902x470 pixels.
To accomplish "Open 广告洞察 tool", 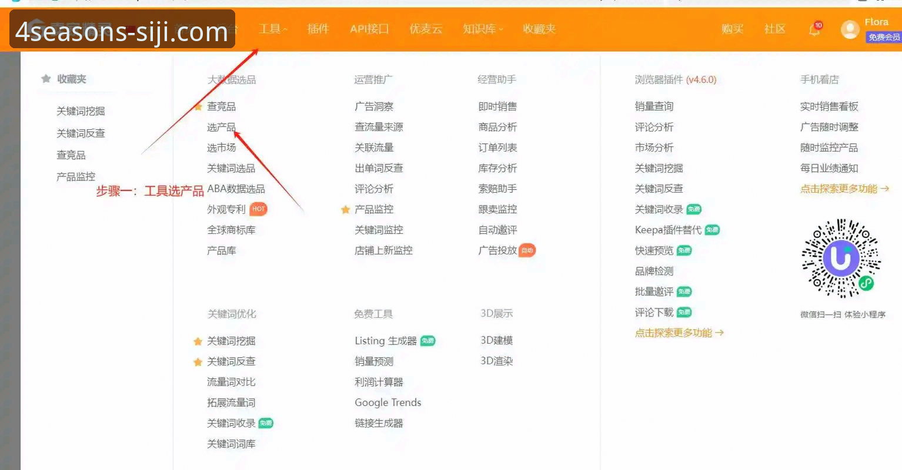I will click(374, 106).
